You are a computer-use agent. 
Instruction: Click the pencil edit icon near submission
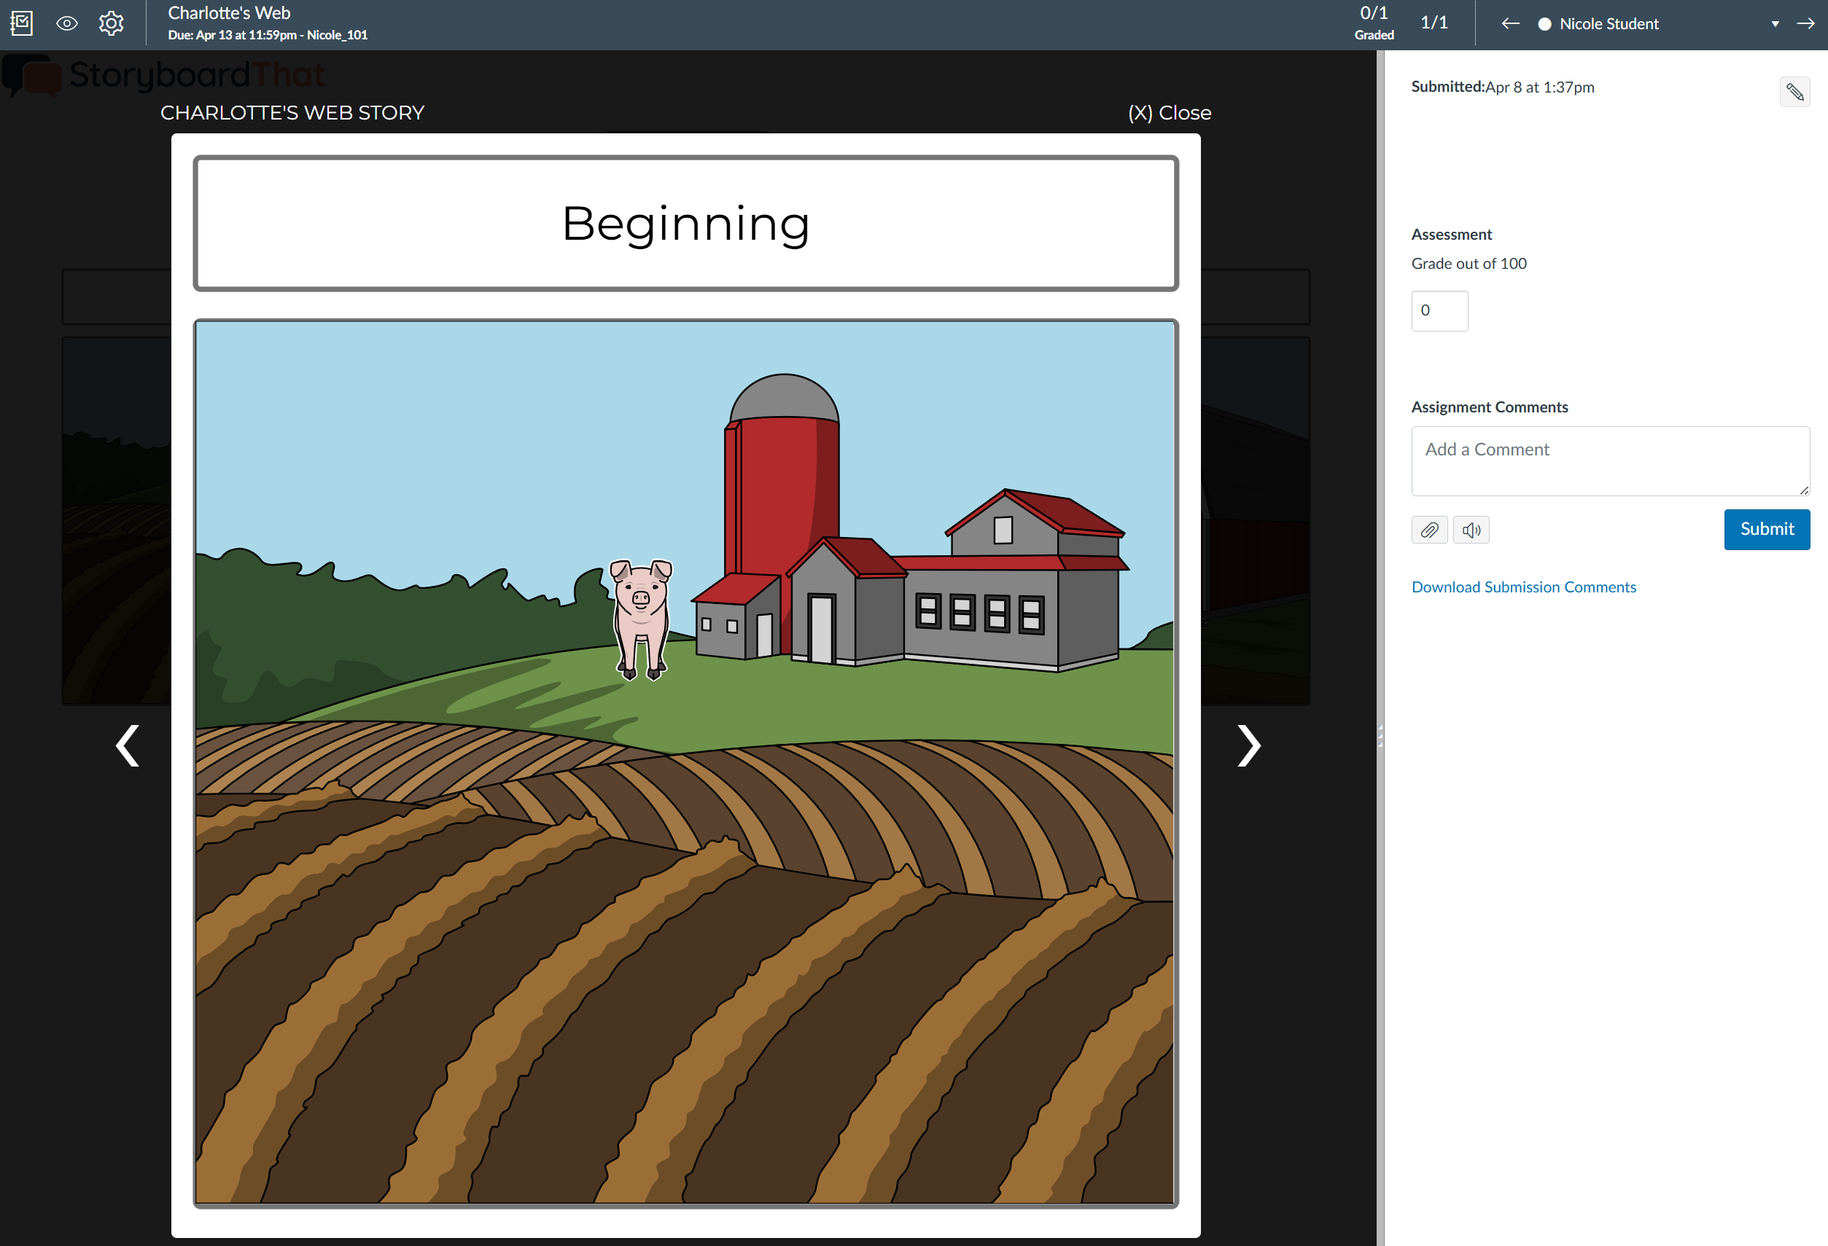(x=1794, y=92)
